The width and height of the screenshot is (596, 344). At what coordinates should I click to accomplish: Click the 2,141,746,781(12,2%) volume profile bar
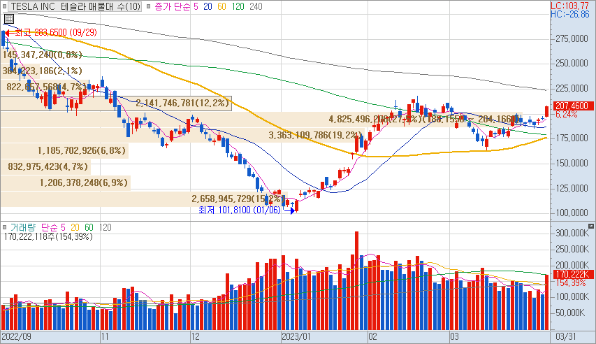116,103
